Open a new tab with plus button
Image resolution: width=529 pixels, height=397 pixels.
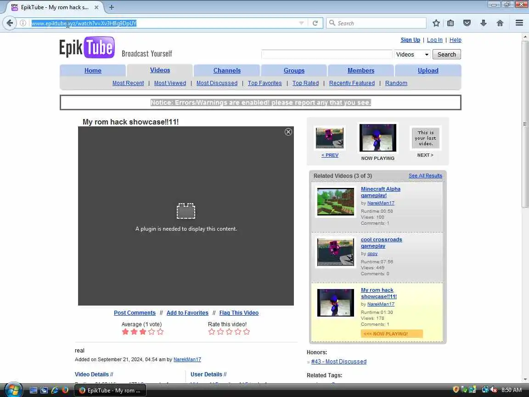(111, 7)
